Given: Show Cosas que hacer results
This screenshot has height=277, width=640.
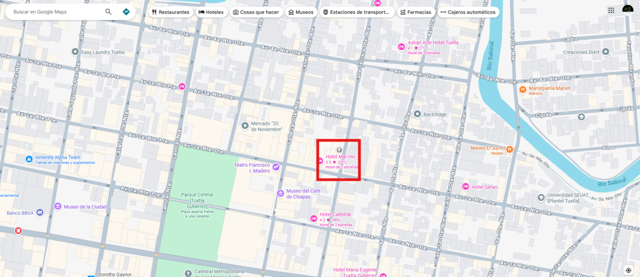Looking at the screenshot, I should click(255, 12).
